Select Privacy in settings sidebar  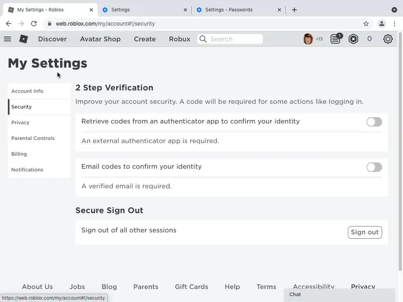tap(20, 123)
